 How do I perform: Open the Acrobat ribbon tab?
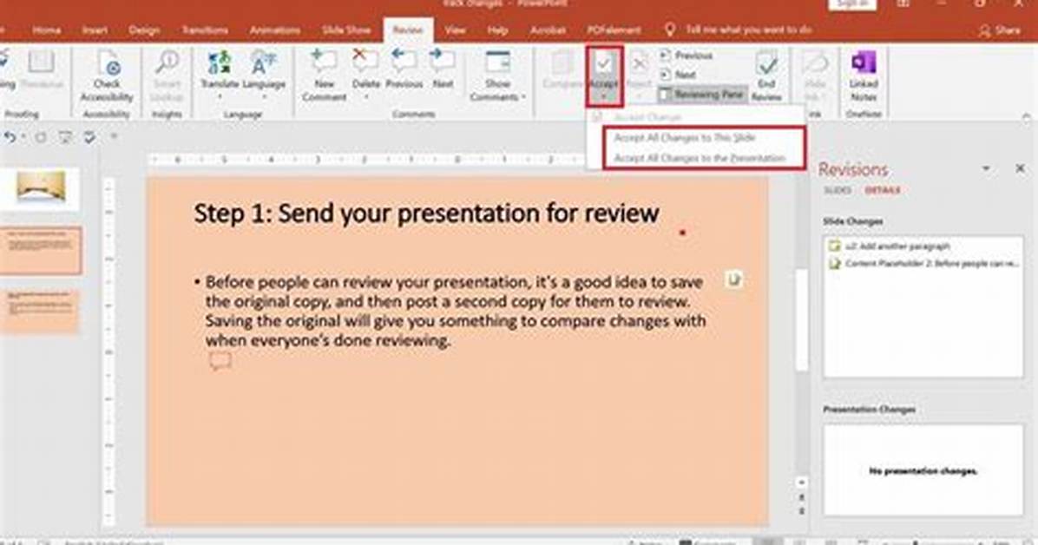point(548,30)
